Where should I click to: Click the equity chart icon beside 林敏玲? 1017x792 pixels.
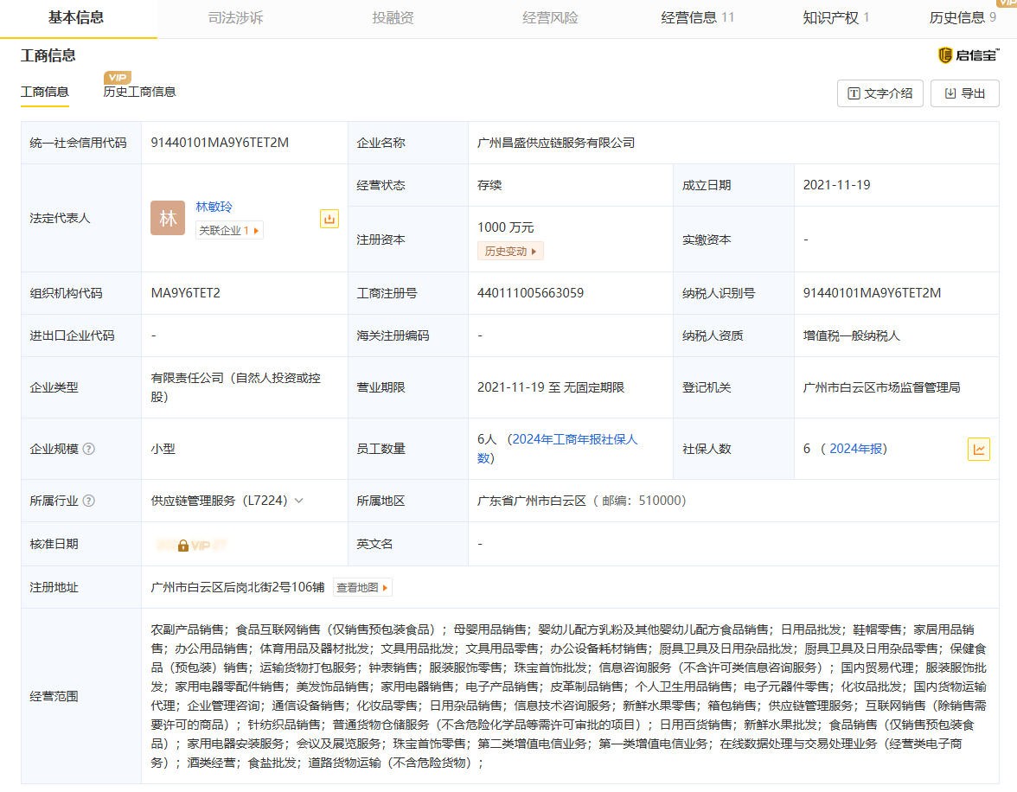coord(329,219)
